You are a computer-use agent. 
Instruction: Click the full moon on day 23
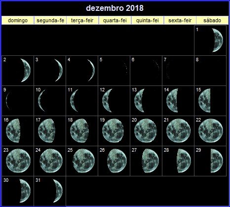click(x=18, y=161)
